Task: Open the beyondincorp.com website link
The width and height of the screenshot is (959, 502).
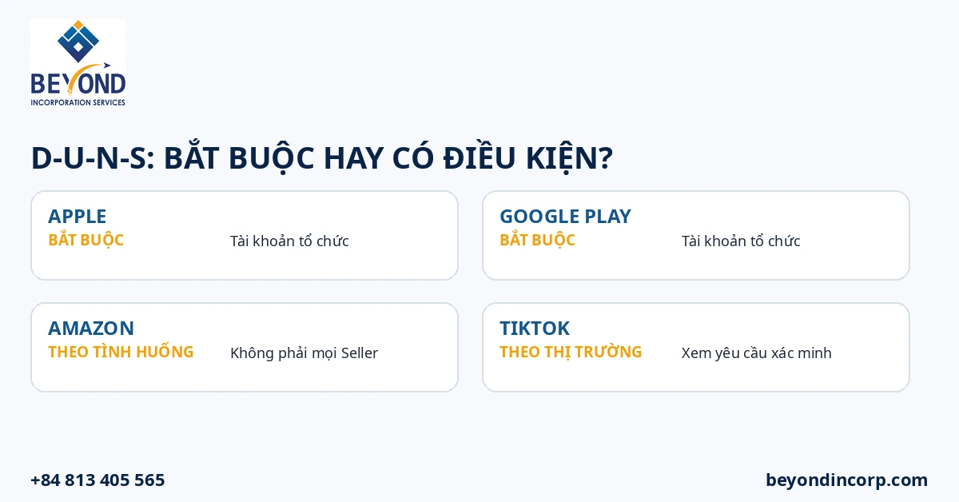Action: point(847,480)
